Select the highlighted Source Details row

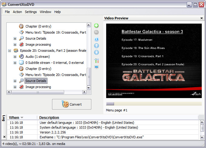36,81
